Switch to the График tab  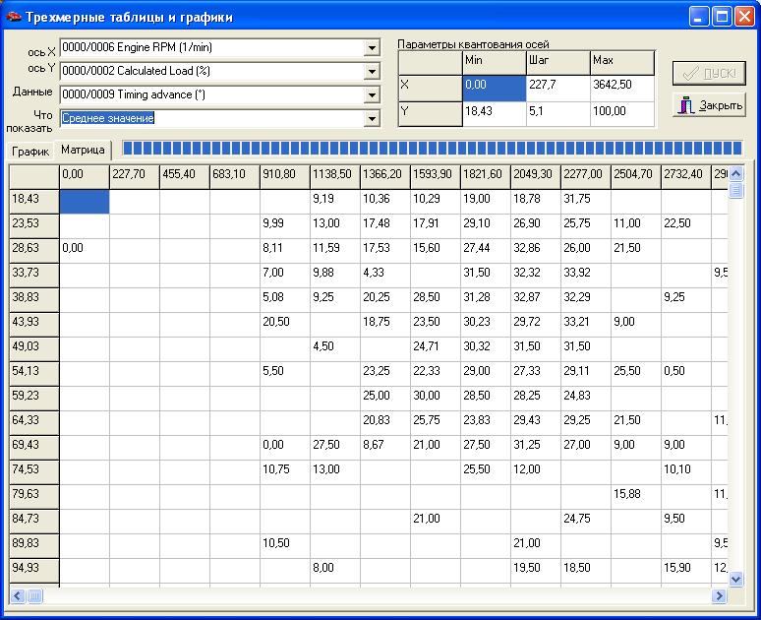click(x=29, y=151)
